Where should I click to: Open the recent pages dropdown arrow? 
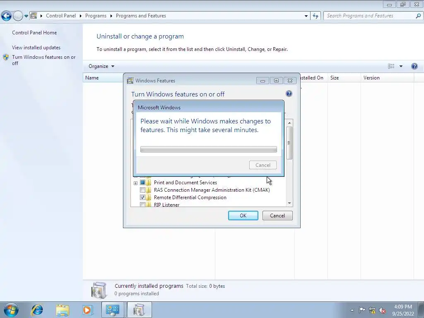(26, 16)
